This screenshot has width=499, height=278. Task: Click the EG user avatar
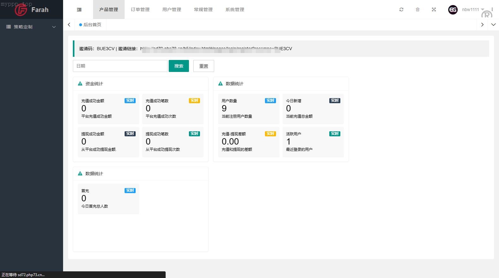[453, 10]
